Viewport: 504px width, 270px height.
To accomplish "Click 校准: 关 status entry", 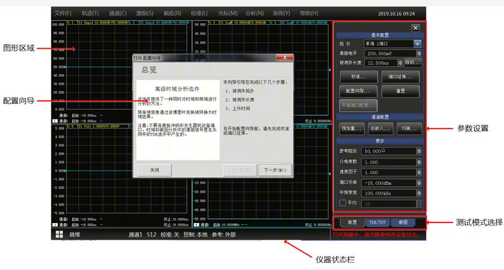I will [170, 235].
